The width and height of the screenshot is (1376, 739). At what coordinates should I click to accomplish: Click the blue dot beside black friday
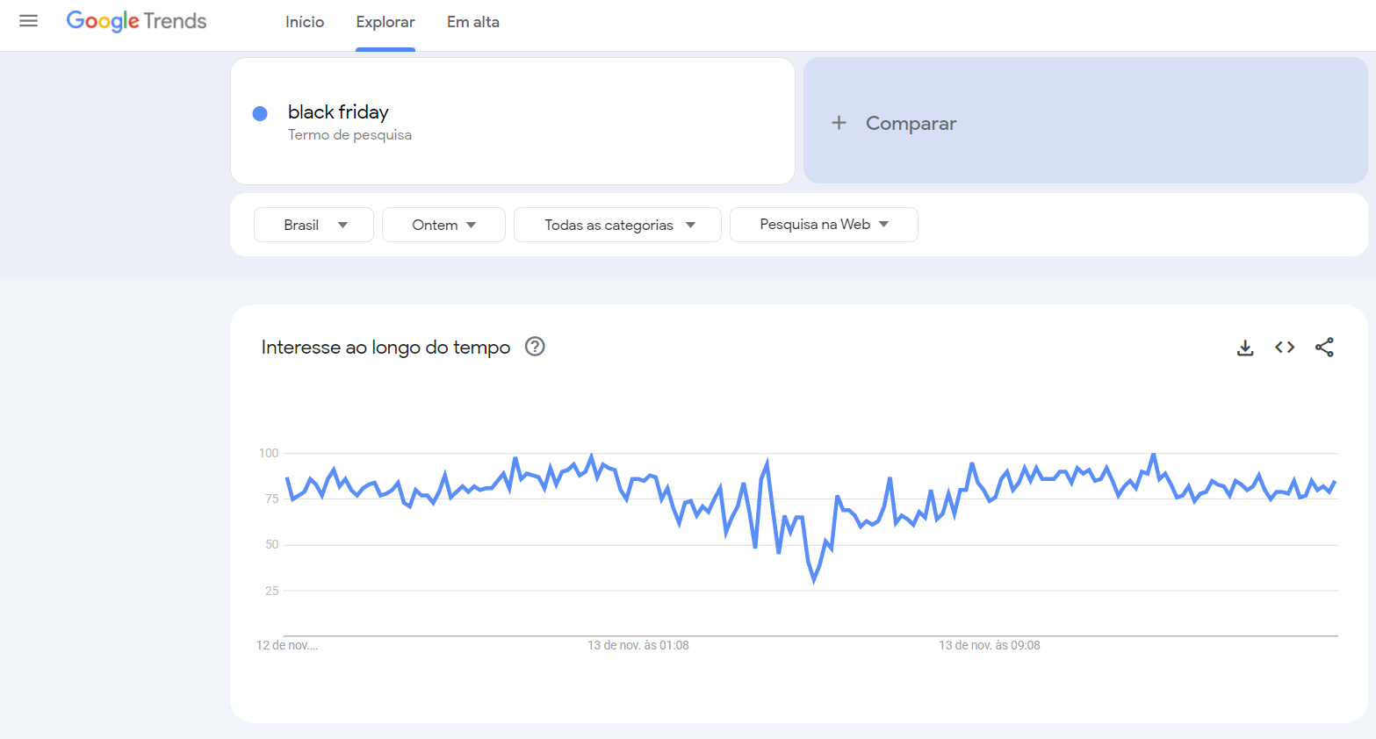pos(260,113)
